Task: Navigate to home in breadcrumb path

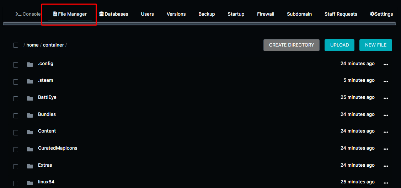Action: pos(32,45)
